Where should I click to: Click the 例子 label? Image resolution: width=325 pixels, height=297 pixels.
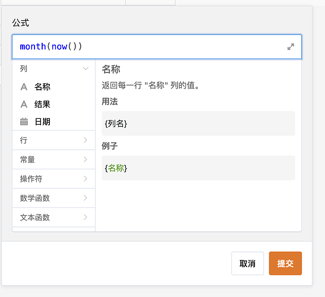click(x=110, y=146)
